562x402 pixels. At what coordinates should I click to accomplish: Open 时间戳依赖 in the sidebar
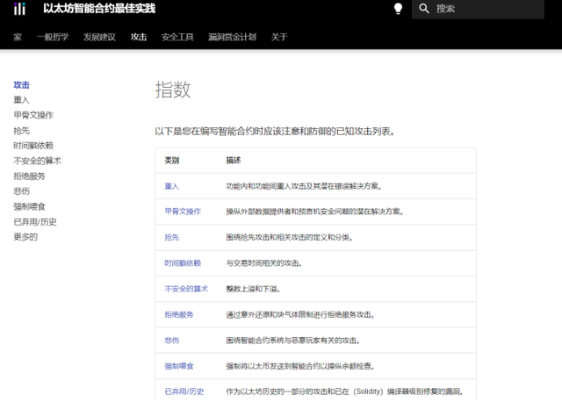point(33,146)
